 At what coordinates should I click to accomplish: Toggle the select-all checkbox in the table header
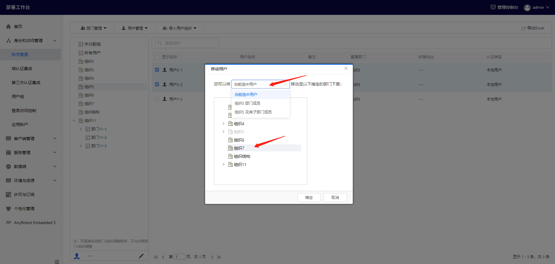point(157,57)
